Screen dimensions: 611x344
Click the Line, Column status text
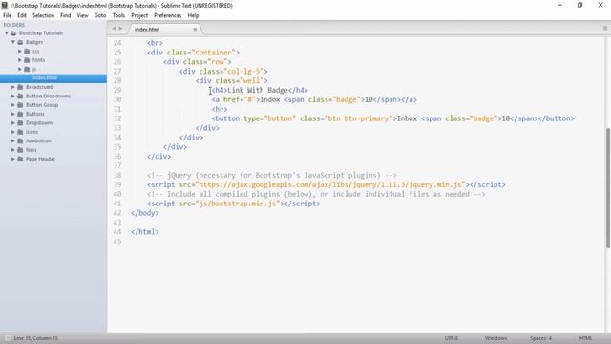35,338
